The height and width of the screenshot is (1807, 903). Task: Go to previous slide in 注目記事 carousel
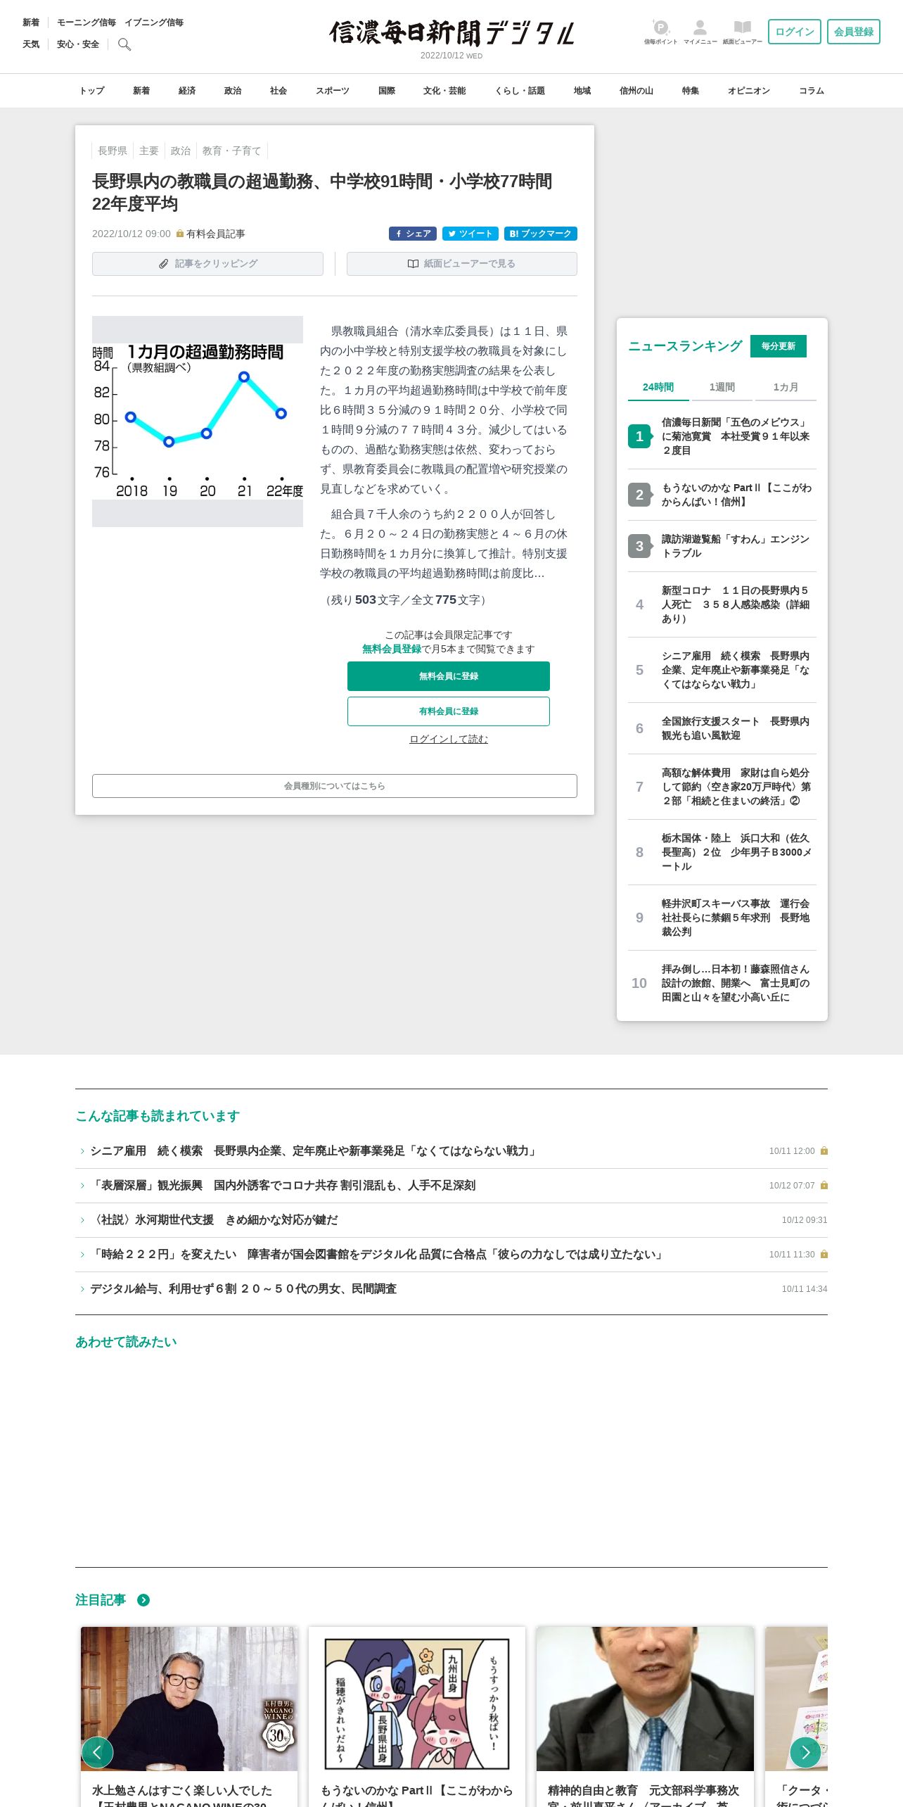point(98,1752)
